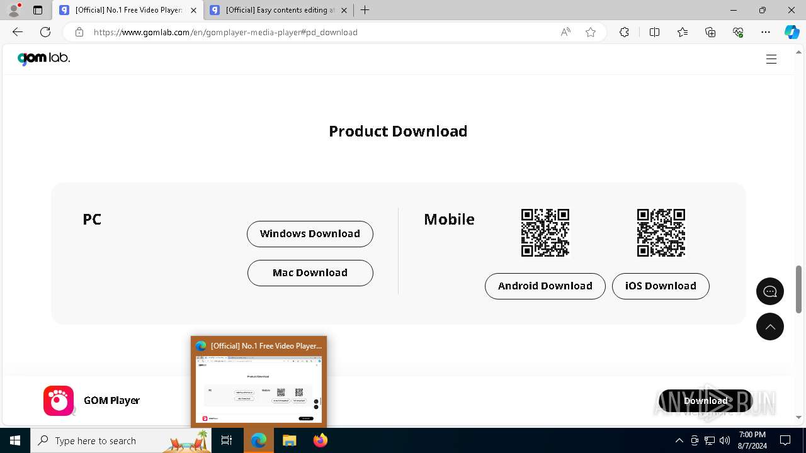Open a new browser tab

[365, 10]
